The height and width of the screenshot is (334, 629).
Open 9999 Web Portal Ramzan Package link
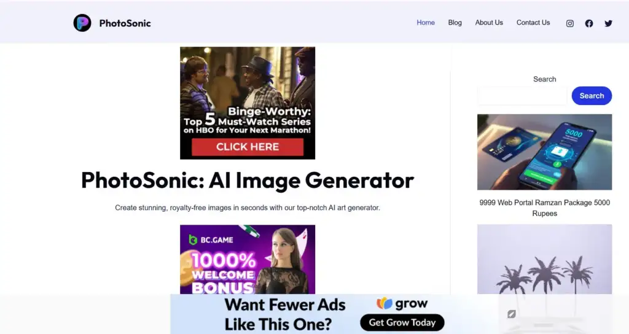(x=545, y=208)
